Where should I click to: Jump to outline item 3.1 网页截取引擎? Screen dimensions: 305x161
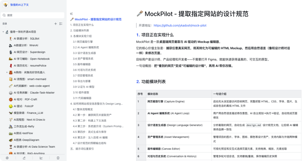point(83,42)
